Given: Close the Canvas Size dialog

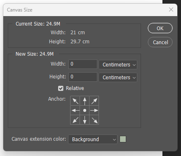Looking at the screenshot, I should [x=171, y=9].
